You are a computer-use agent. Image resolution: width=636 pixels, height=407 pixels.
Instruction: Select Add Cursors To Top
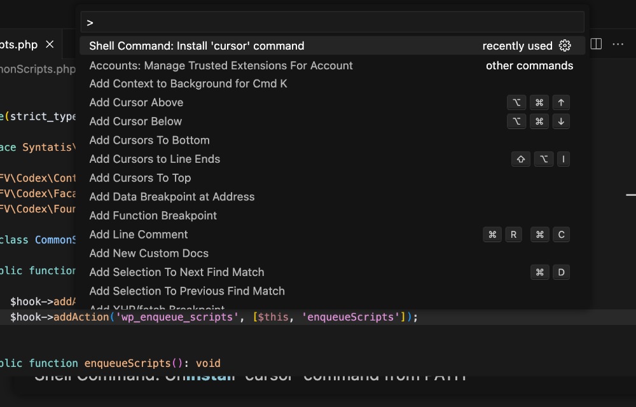[332, 177]
